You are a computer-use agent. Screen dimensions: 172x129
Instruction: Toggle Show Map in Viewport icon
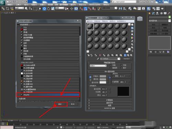121,55
